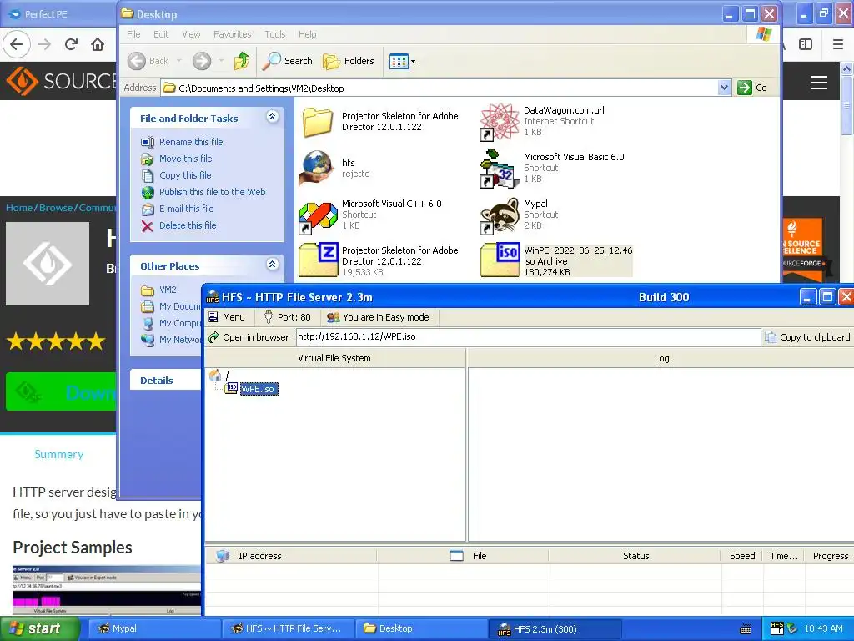This screenshot has height=641, width=854.
Task: Open the Forward history dropdown arrow
Action: click(x=220, y=61)
